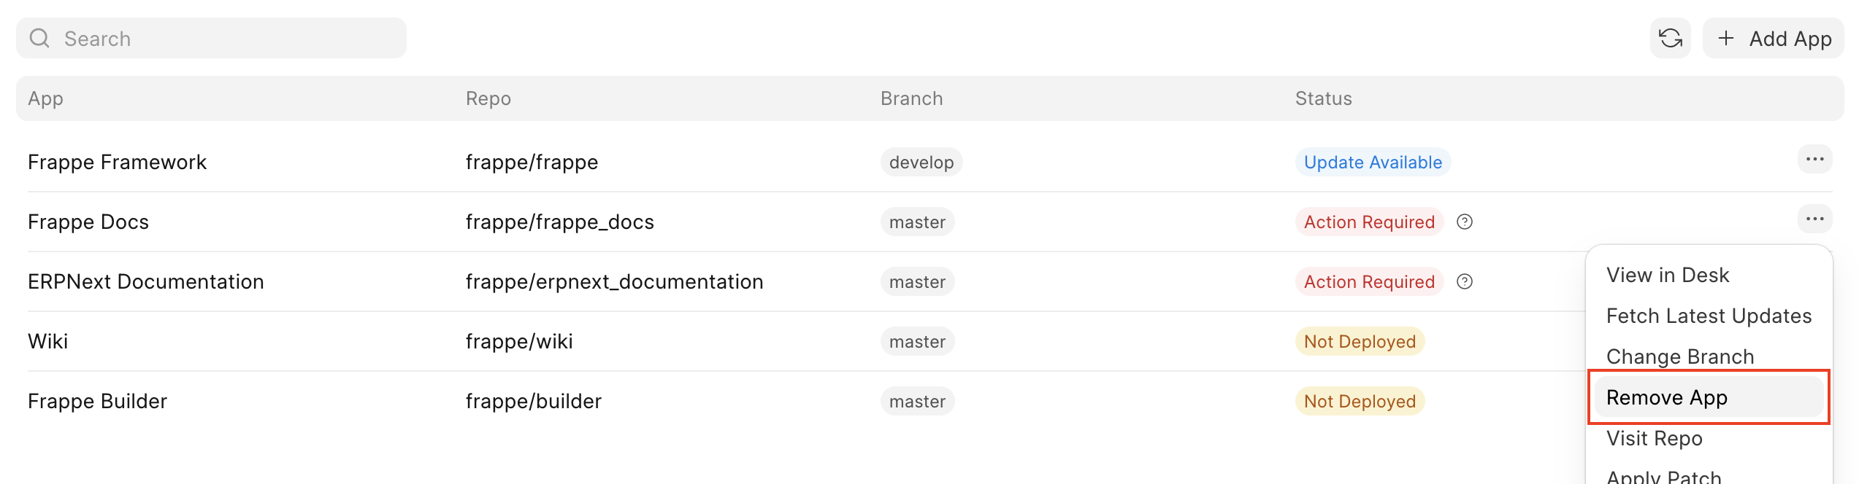Select Apply Patch menu option
1859x484 pixels.
1663,477
